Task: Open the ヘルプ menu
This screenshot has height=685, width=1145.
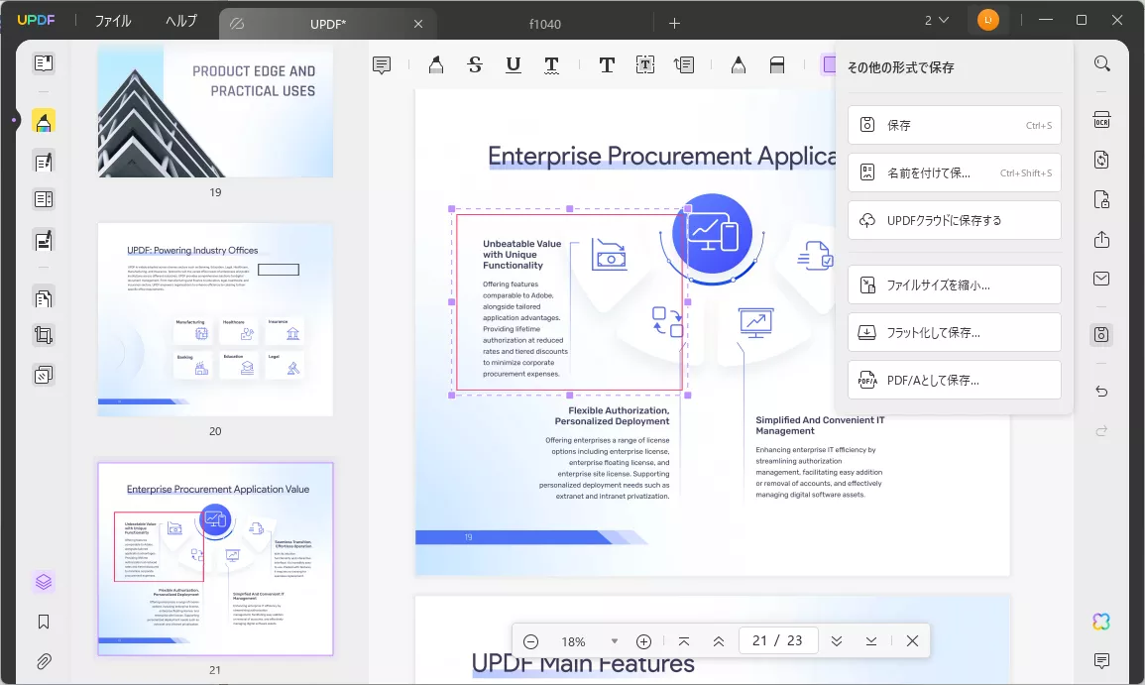Action: (x=181, y=21)
